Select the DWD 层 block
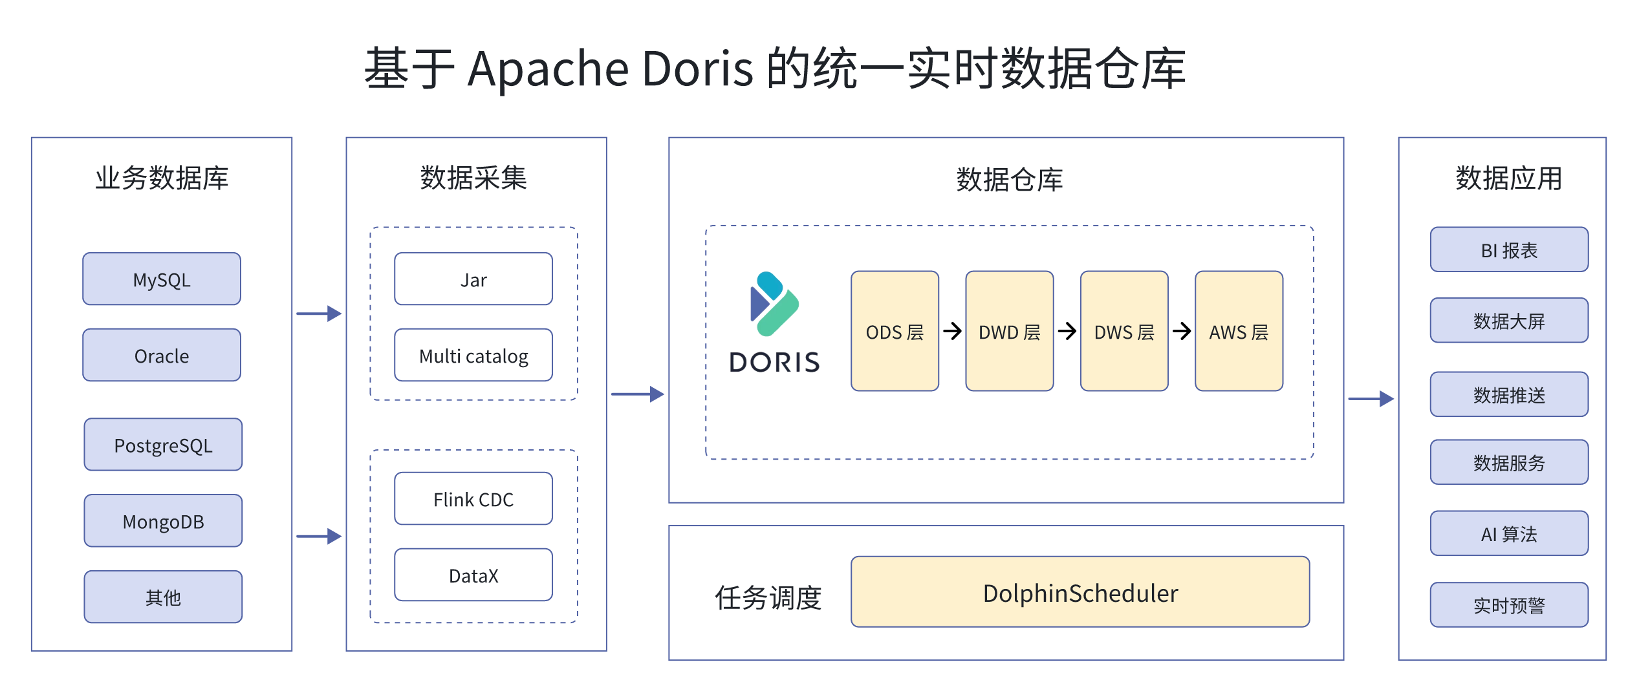 click(1009, 331)
